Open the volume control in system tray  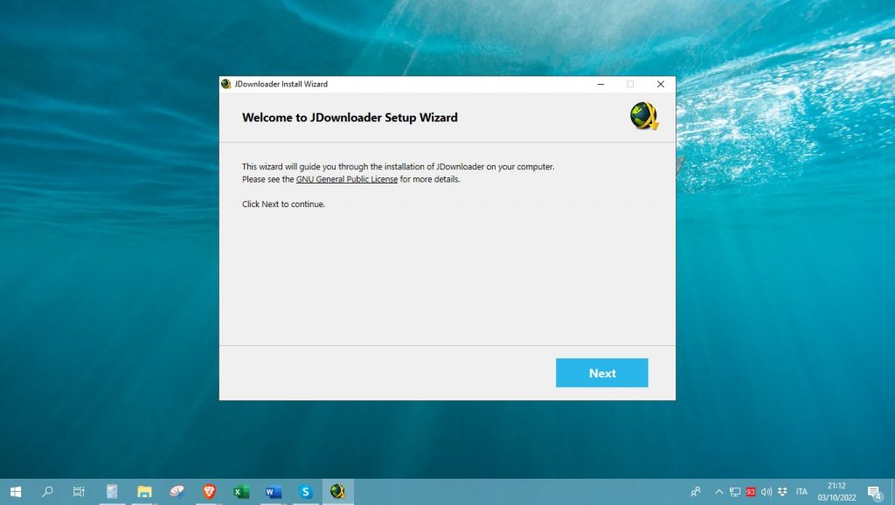[x=767, y=492]
